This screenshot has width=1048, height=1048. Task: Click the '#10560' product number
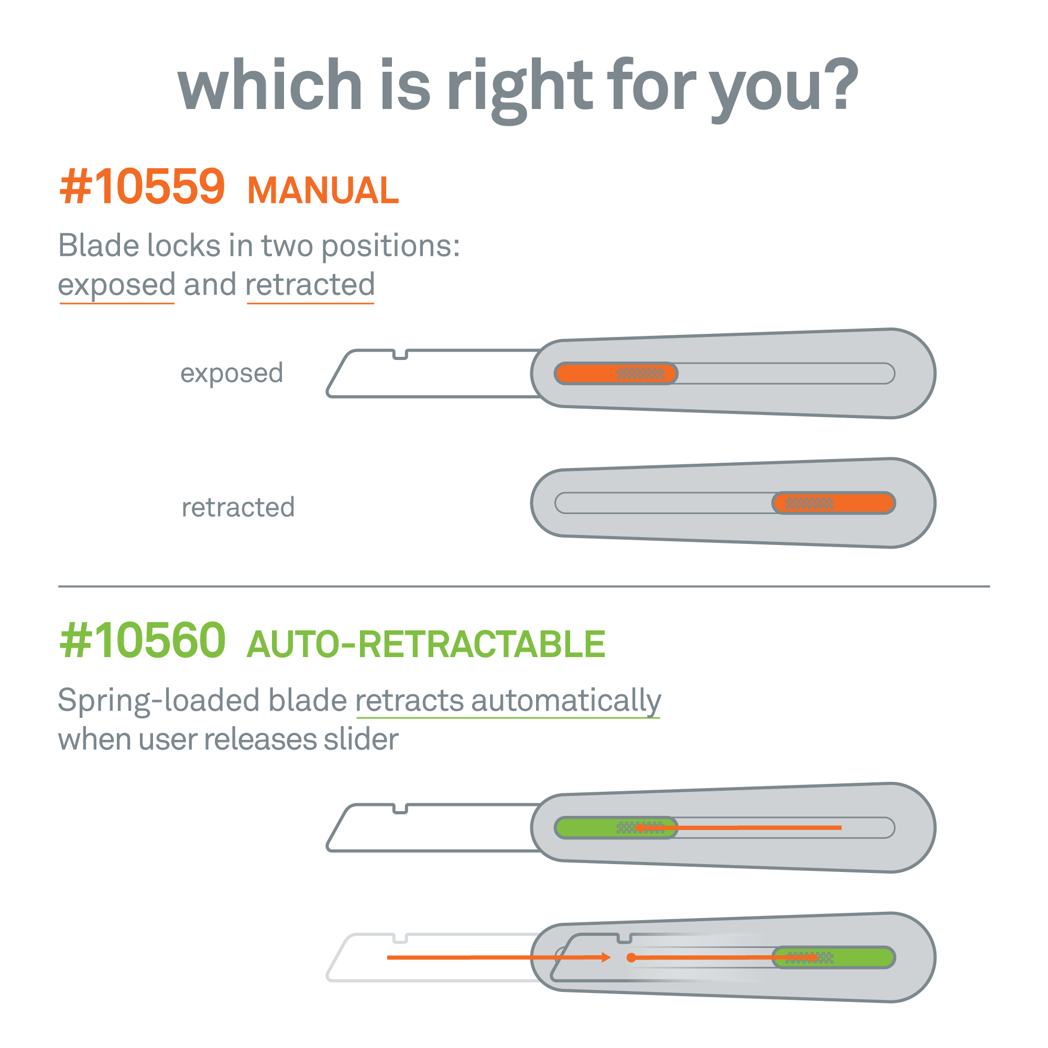pyautogui.click(x=143, y=640)
